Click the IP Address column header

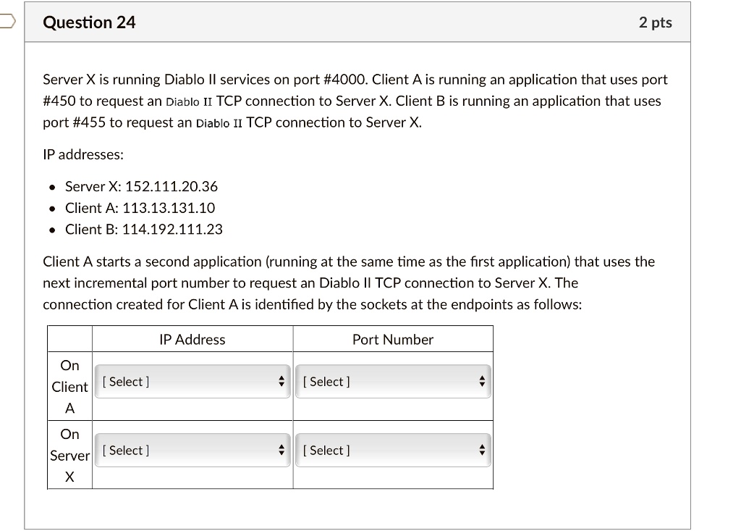(191, 339)
